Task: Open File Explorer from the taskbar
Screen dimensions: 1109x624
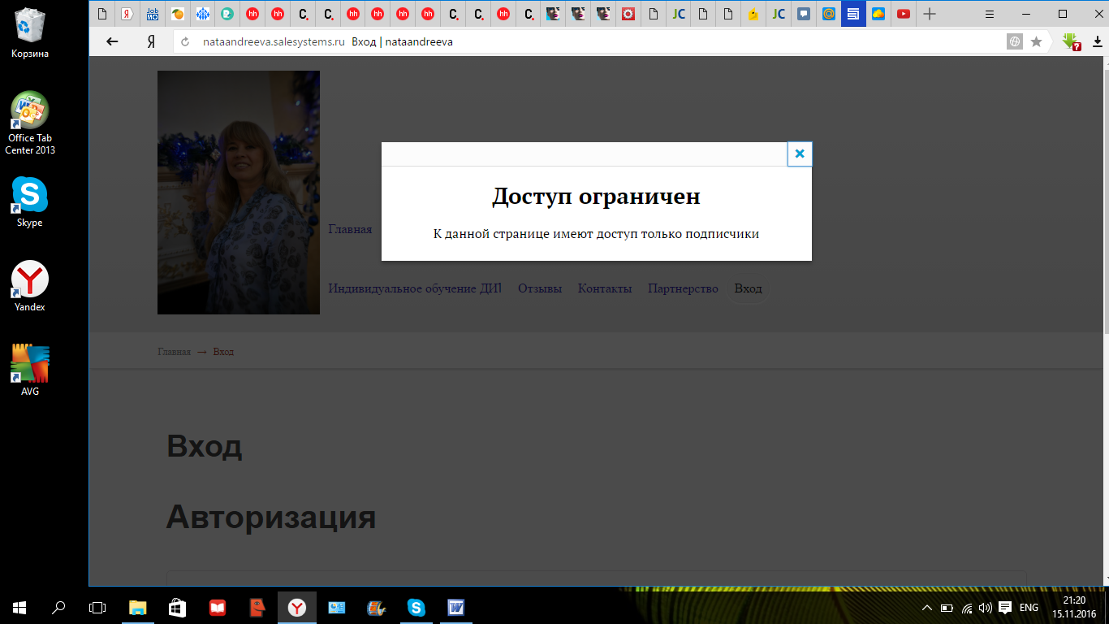Action: pos(138,607)
